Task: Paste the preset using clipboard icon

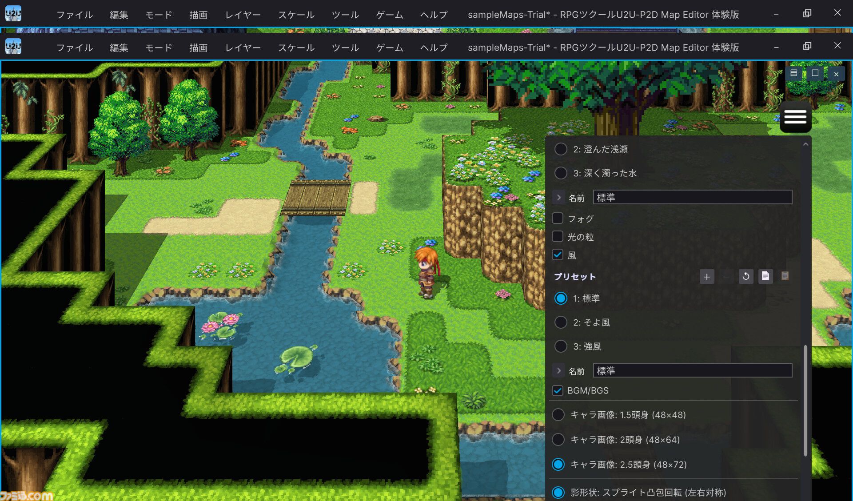Action: [785, 276]
